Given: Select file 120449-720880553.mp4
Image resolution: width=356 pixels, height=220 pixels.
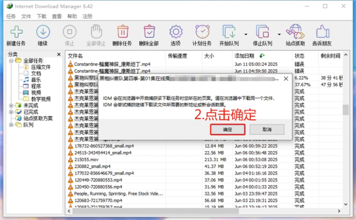Looking at the screenshot, I should pyautogui.click(x=98, y=180).
